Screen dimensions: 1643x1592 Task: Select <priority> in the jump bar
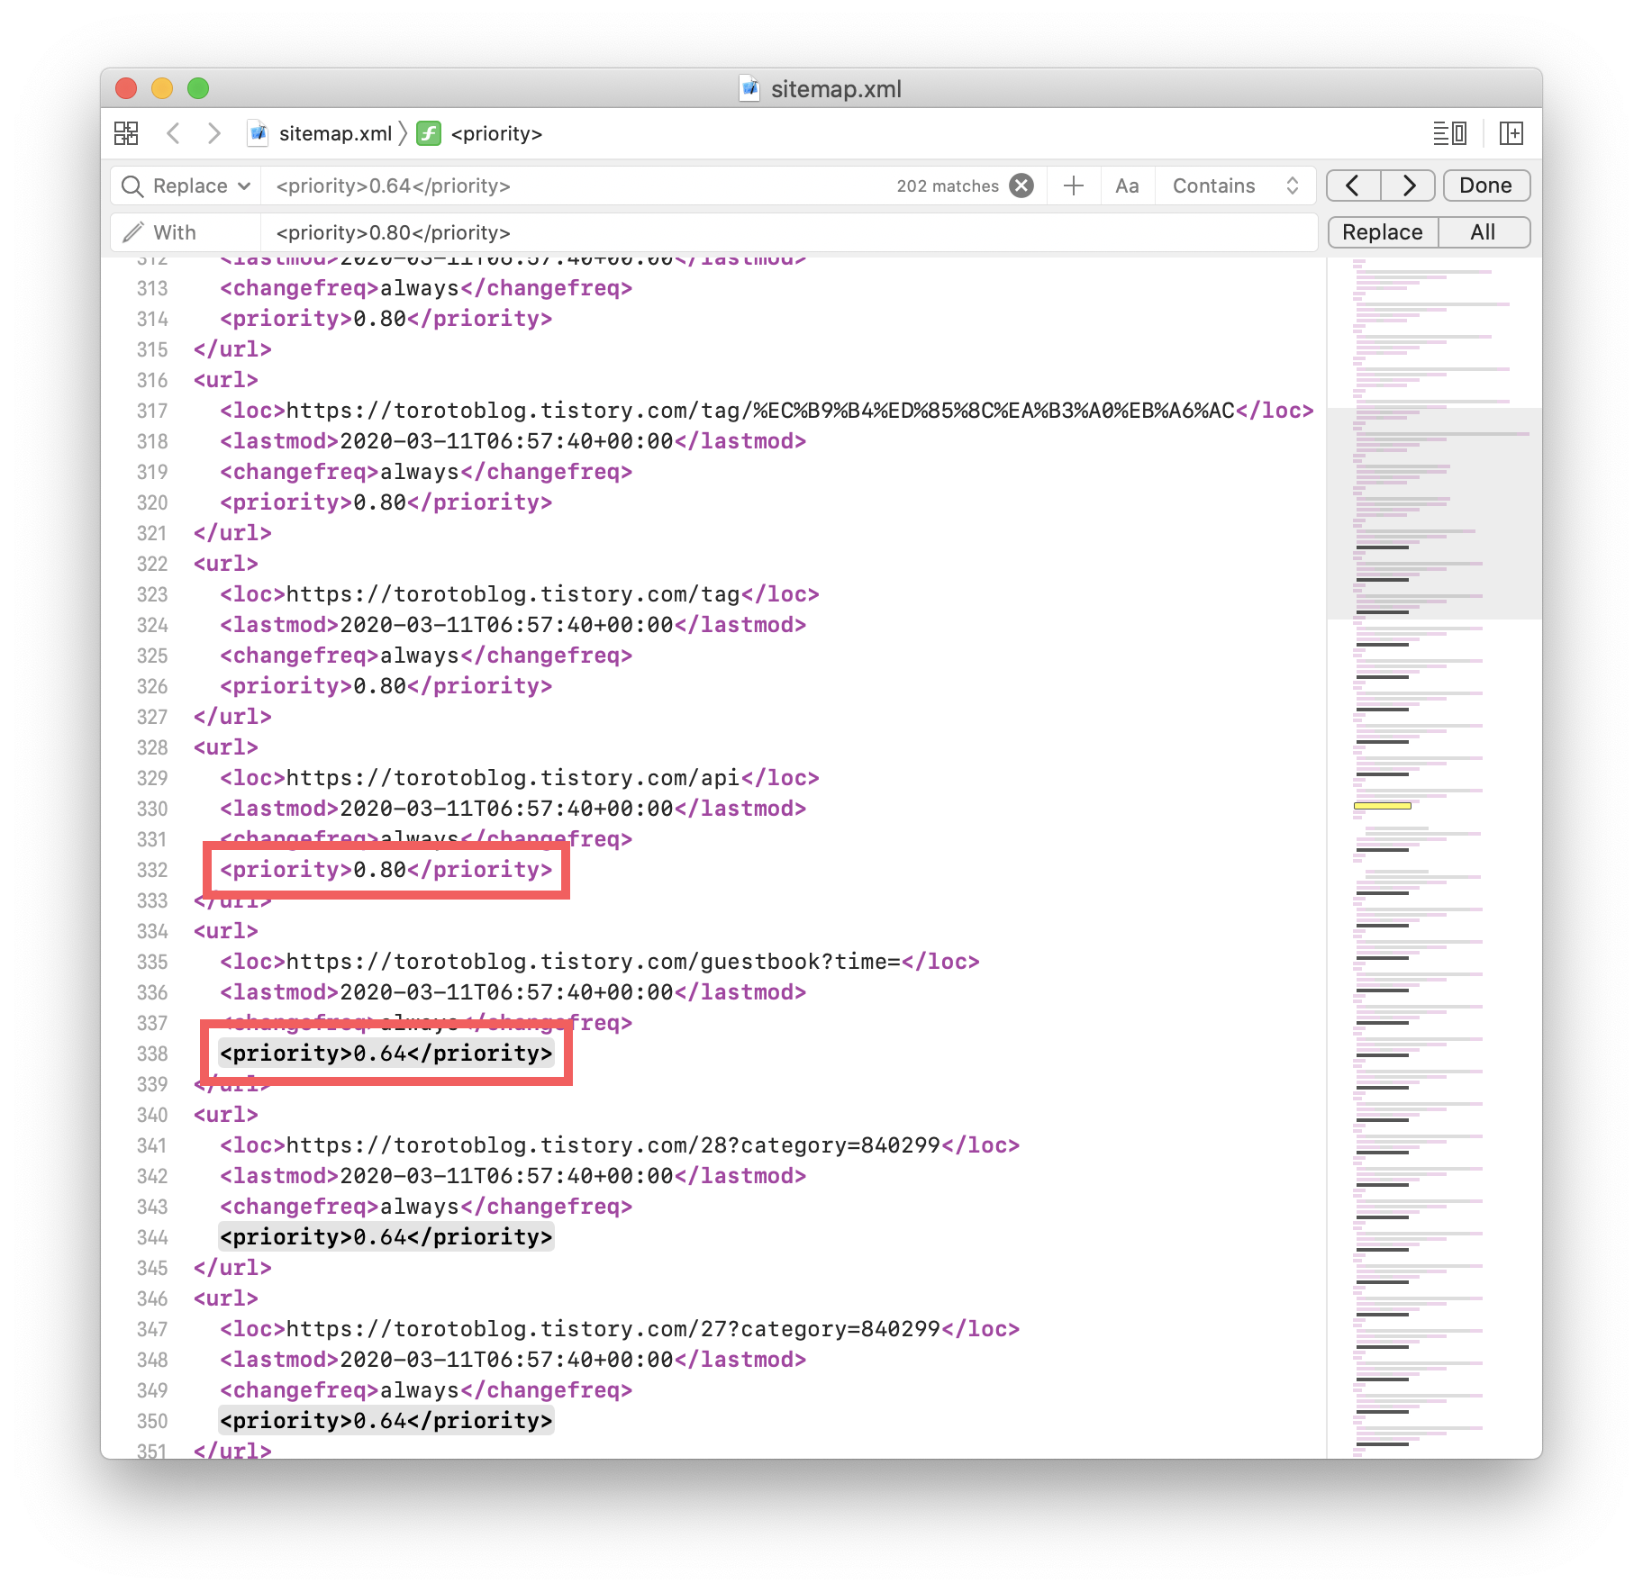496,133
